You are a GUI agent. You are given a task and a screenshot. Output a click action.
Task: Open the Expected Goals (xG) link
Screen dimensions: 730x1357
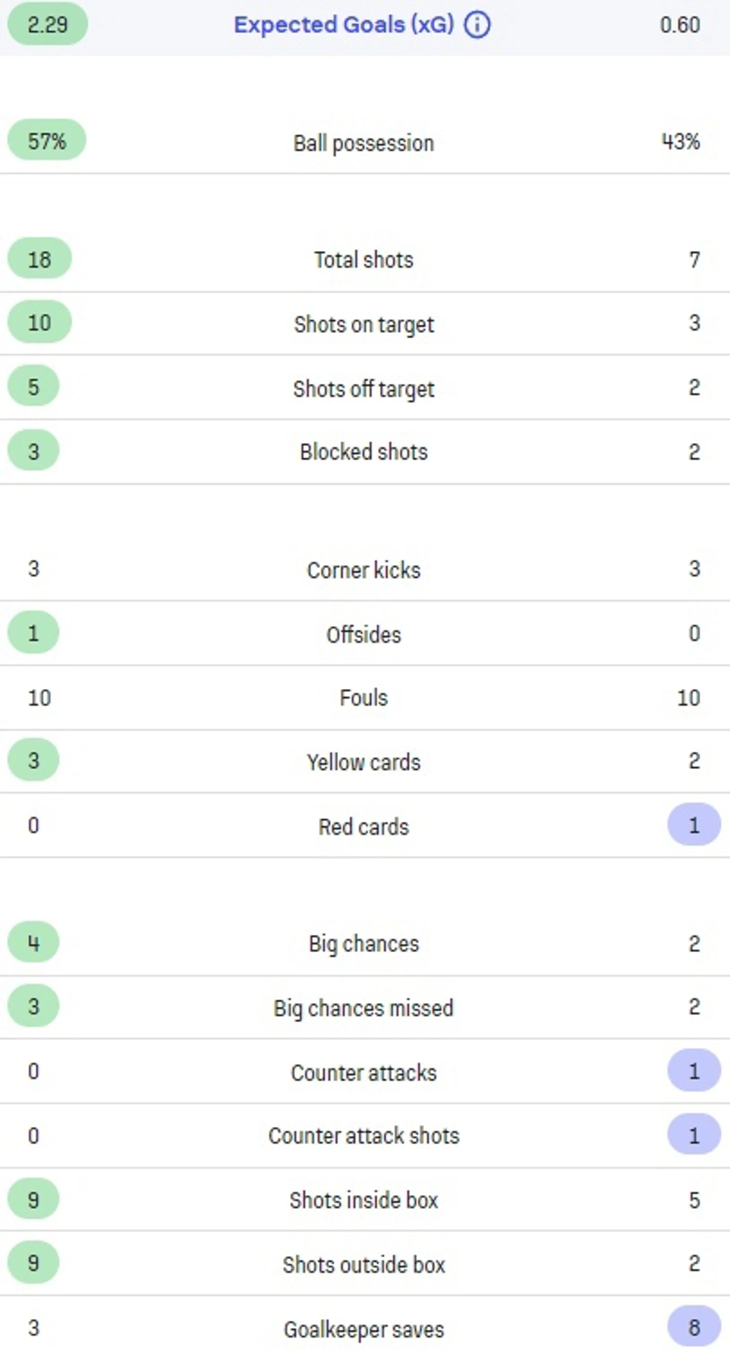click(343, 25)
